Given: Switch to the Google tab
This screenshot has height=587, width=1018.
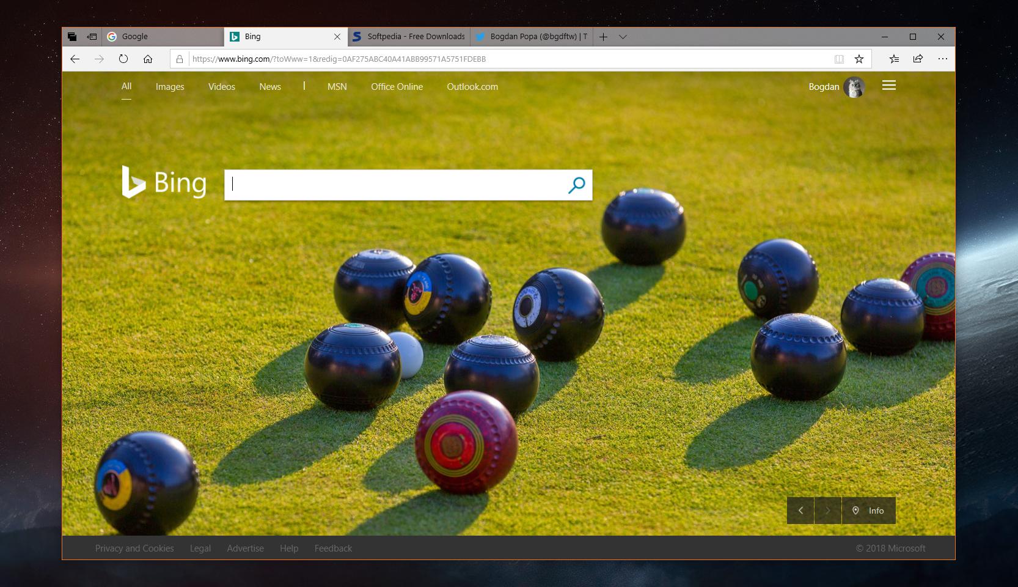Looking at the screenshot, I should pos(163,37).
